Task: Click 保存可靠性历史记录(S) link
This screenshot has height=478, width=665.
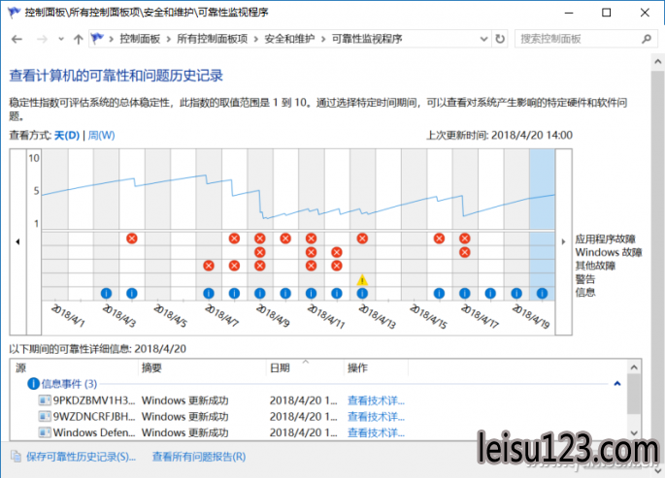Action: [x=81, y=457]
